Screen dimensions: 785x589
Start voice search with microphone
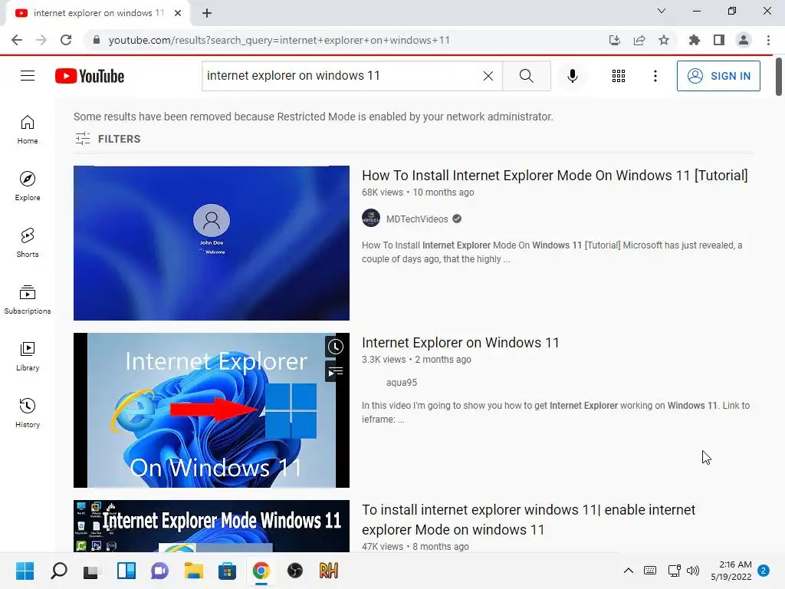click(x=572, y=76)
